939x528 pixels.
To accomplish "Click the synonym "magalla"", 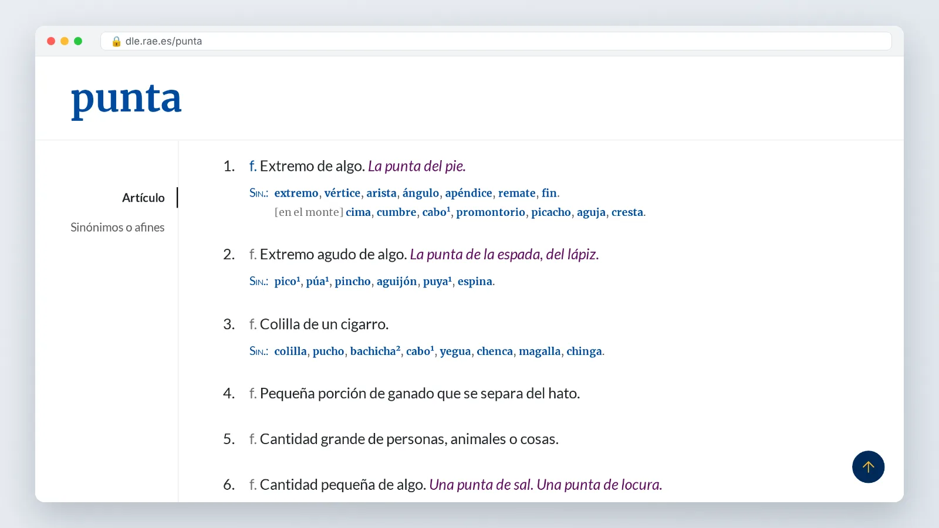I will [x=540, y=351].
